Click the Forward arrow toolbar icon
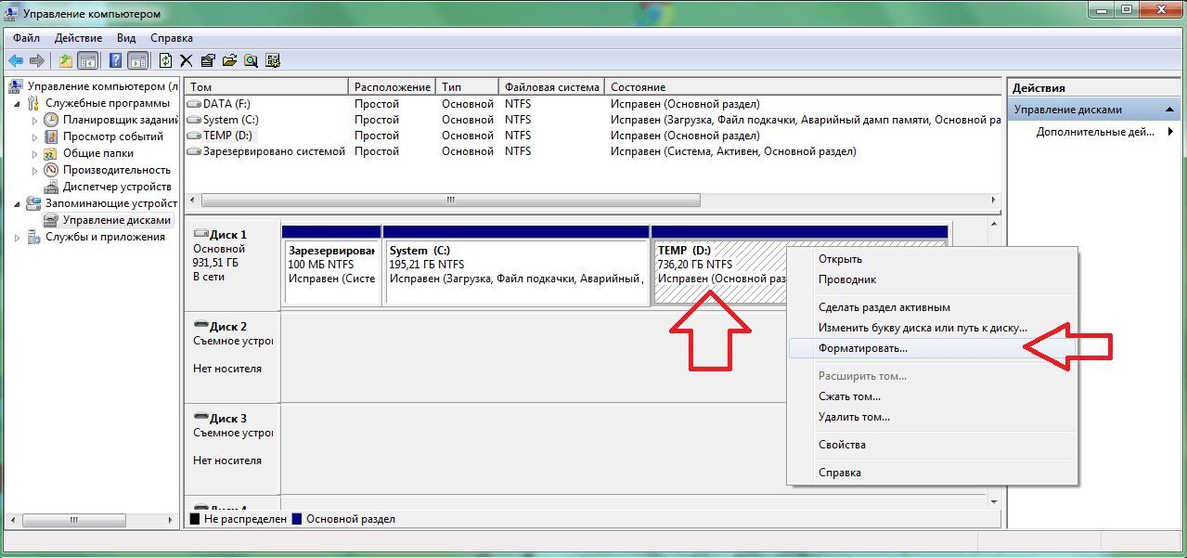This screenshot has width=1187, height=558. pos(37,60)
